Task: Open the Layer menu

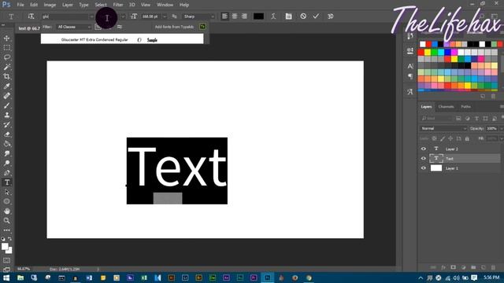Action: [67, 5]
